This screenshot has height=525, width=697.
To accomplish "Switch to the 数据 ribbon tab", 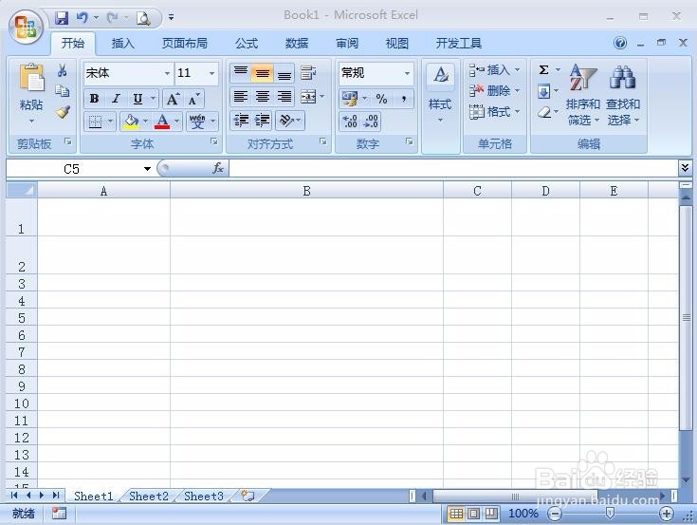I will [x=297, y=43].
